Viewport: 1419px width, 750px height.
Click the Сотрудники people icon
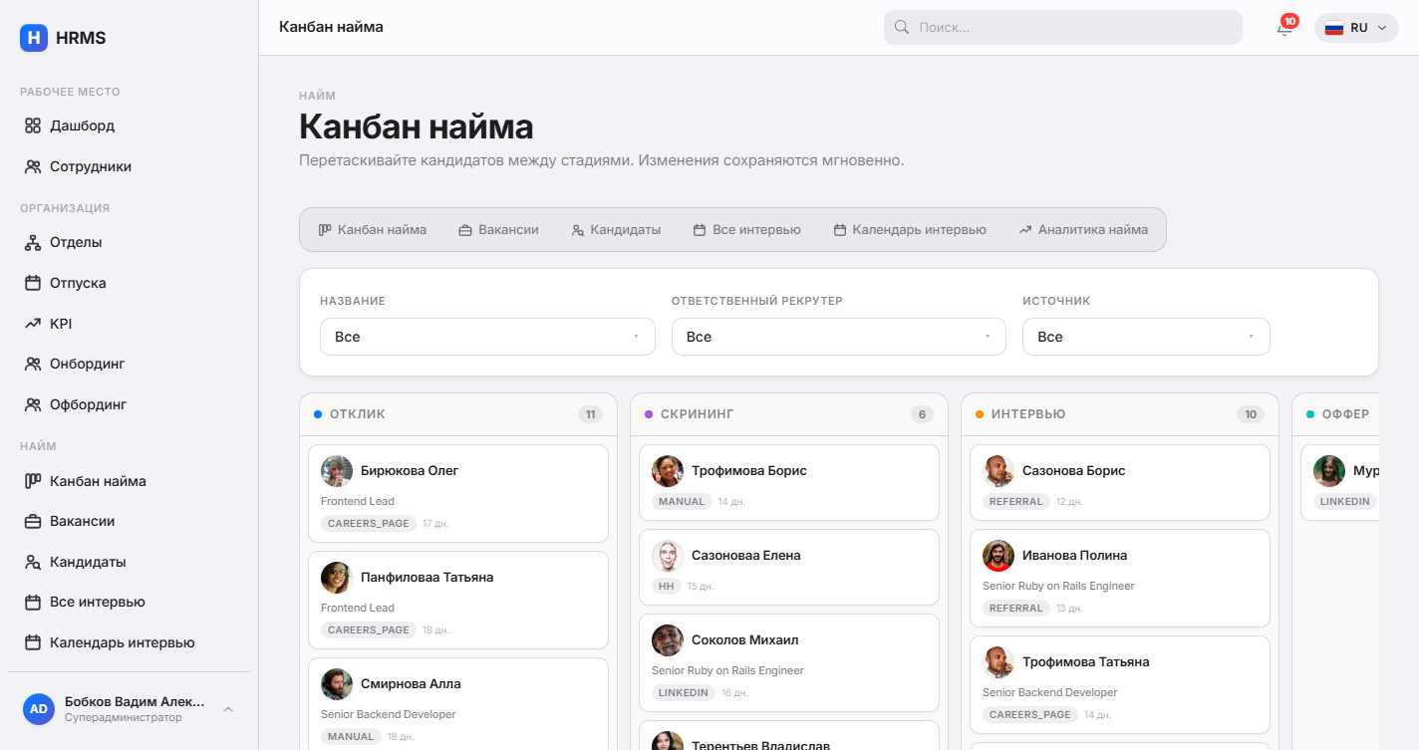click(x=33, y=166)
